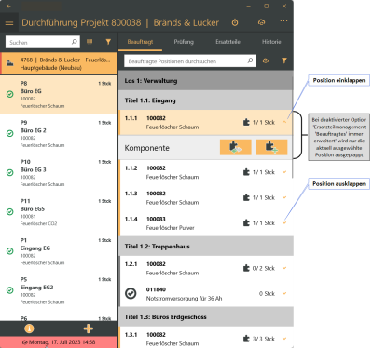Viewport: 373px width, 348px height.
Task: Expand position 1.1.4 Feuerlöscher Pulver
Action: [284, 222]
